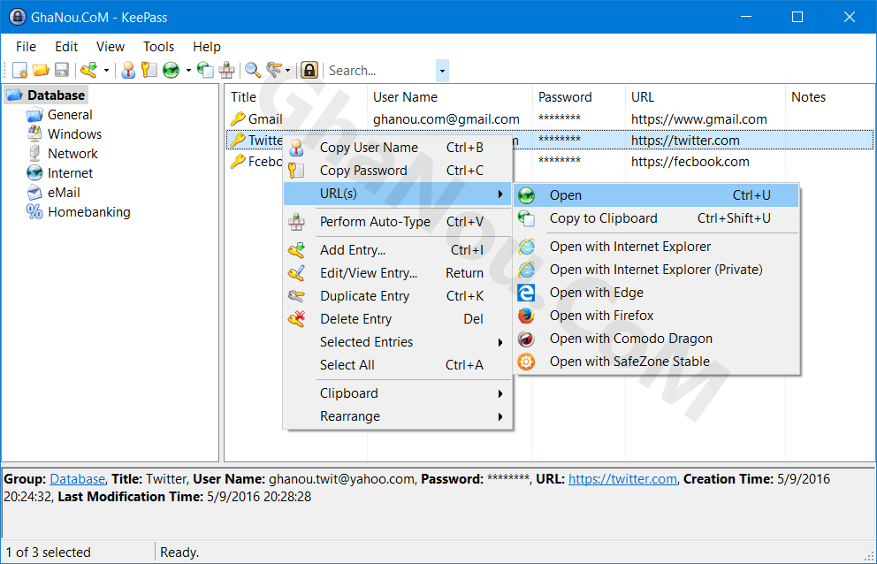
Task: Select the Gmail entry row
Action: 550,119
